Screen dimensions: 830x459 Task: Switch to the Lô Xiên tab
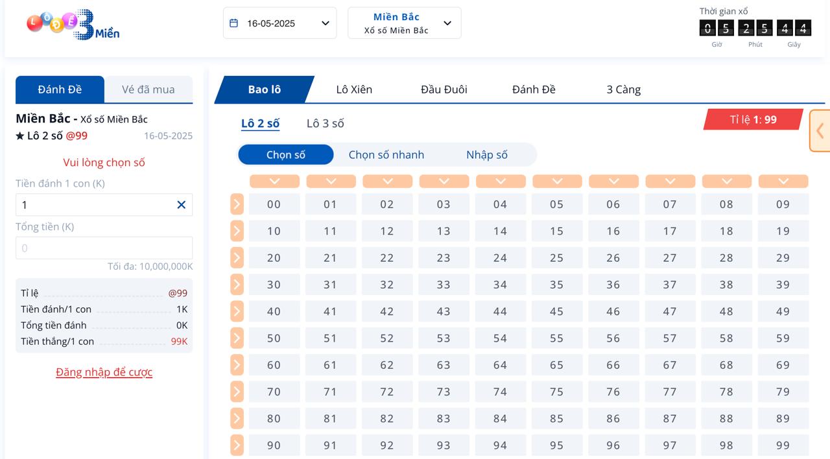[x=354, y=89]
